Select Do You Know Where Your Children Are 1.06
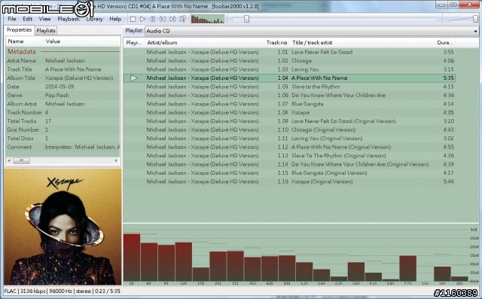Screen dimensions: 482x299 click(289, 95)
